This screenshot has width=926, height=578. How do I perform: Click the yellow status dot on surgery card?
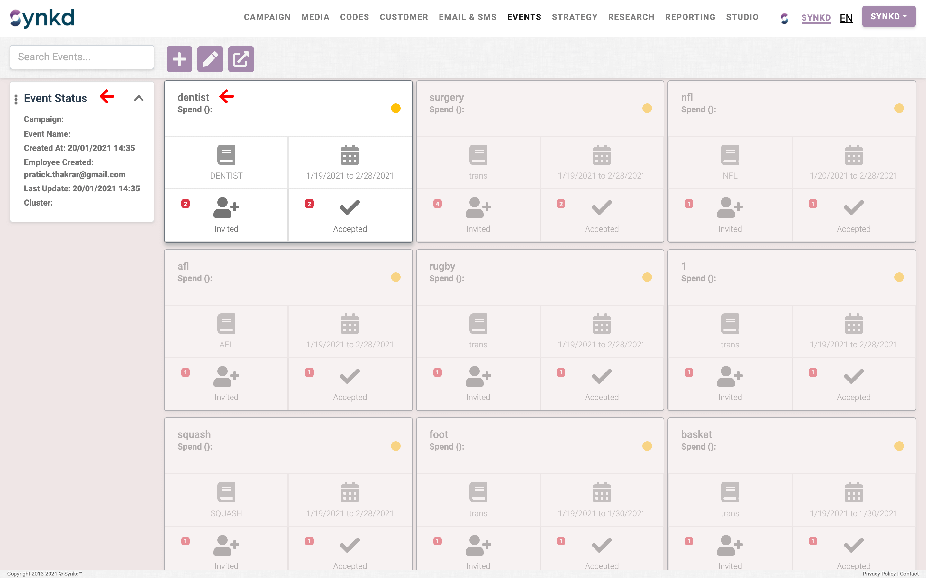647,108
